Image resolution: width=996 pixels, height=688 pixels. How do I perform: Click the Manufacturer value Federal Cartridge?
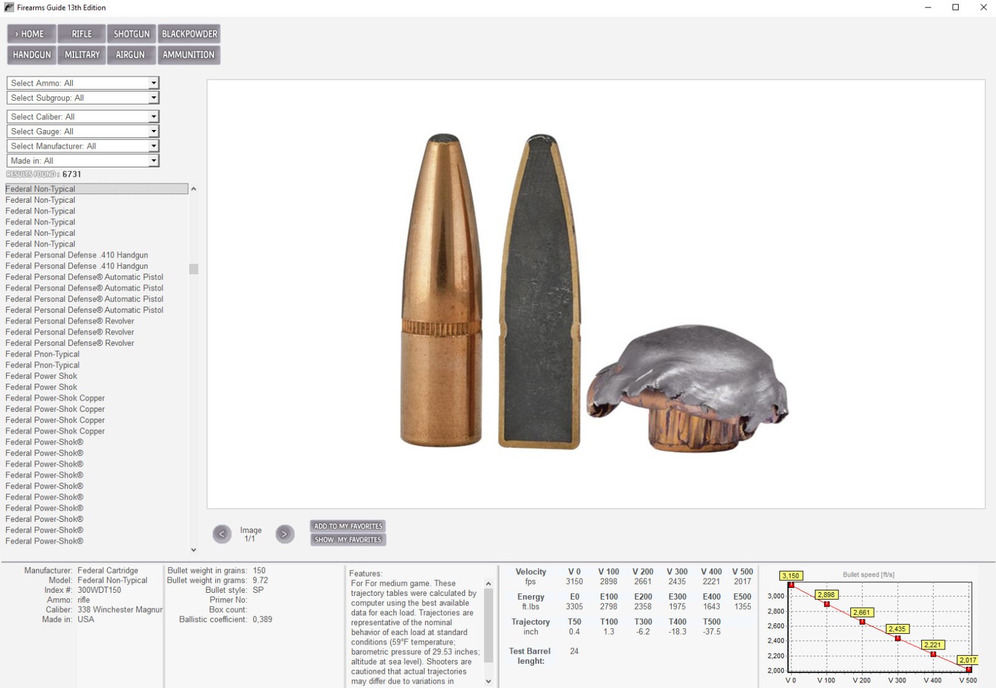[108, 570]
